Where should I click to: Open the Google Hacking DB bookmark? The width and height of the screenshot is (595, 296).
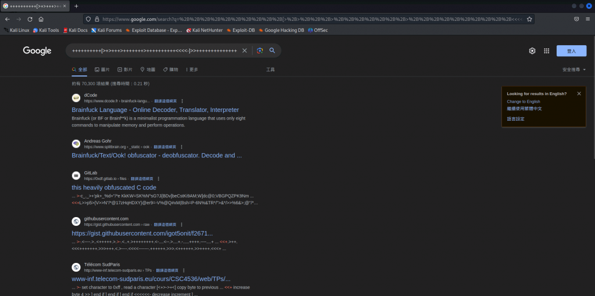281,30
